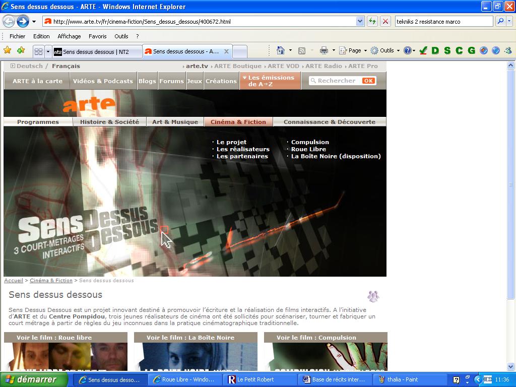Click the blue Help question mark icon
The width and height of the screenshot is (516, 387).
(x=407, y=50)
